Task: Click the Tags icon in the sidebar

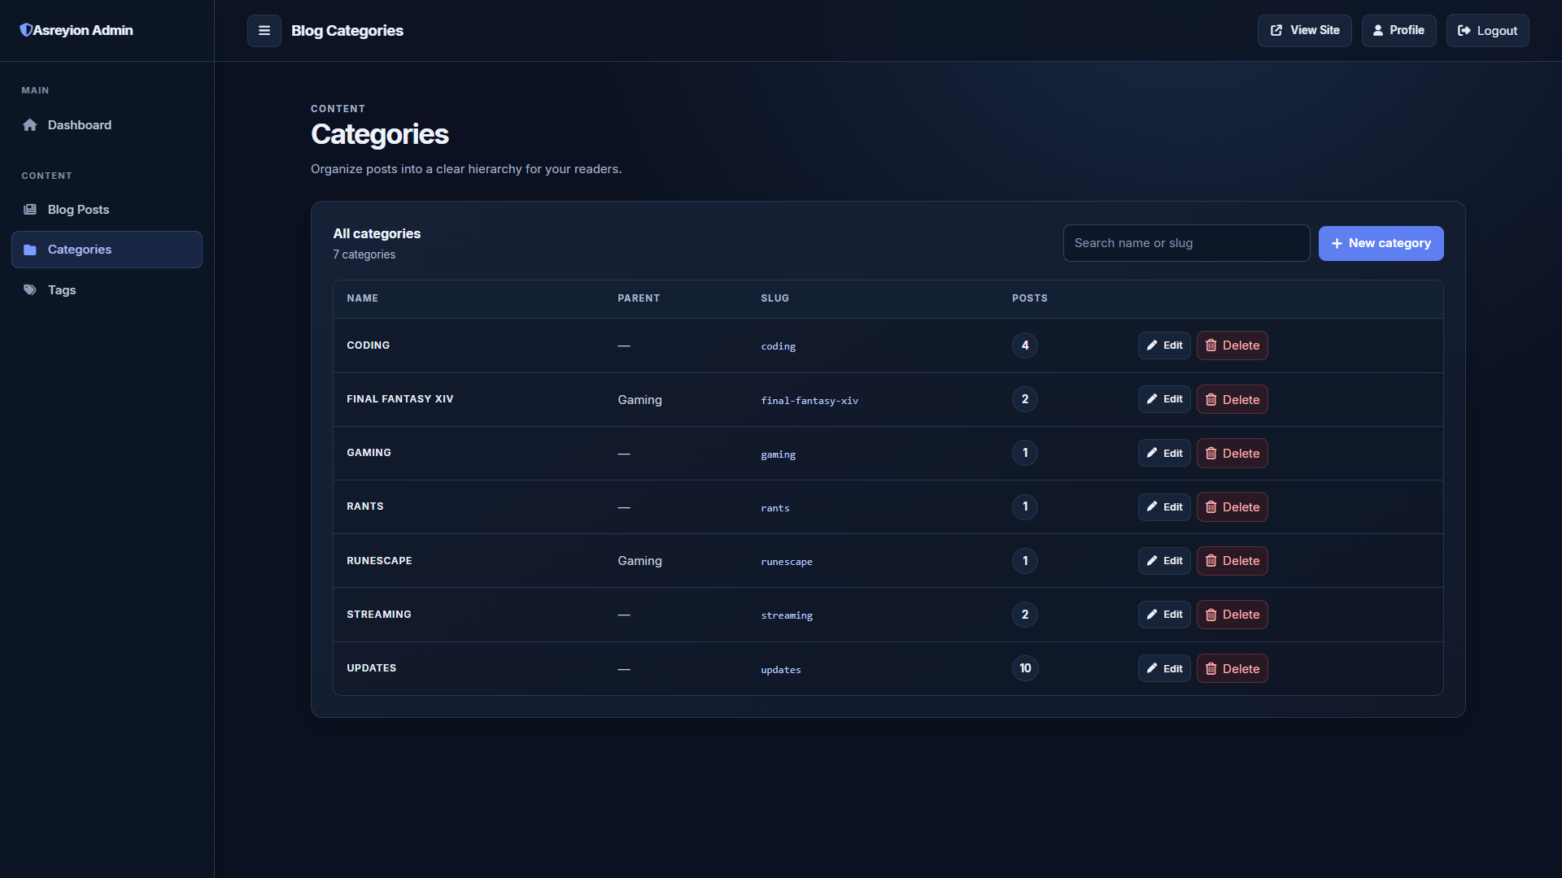Action: pos(30,290)
